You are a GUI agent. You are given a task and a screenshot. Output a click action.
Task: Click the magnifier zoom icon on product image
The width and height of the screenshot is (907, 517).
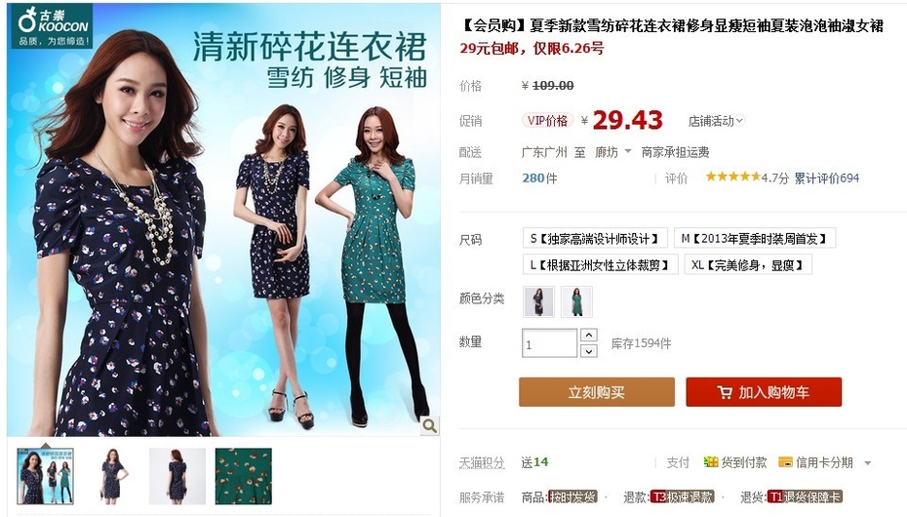429,425
